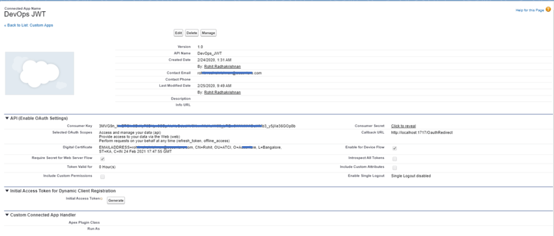This screenshot has height=236, width=554.
Task: Click the 'Access and manage your data (api)' scope
Action: coord(130,133)
